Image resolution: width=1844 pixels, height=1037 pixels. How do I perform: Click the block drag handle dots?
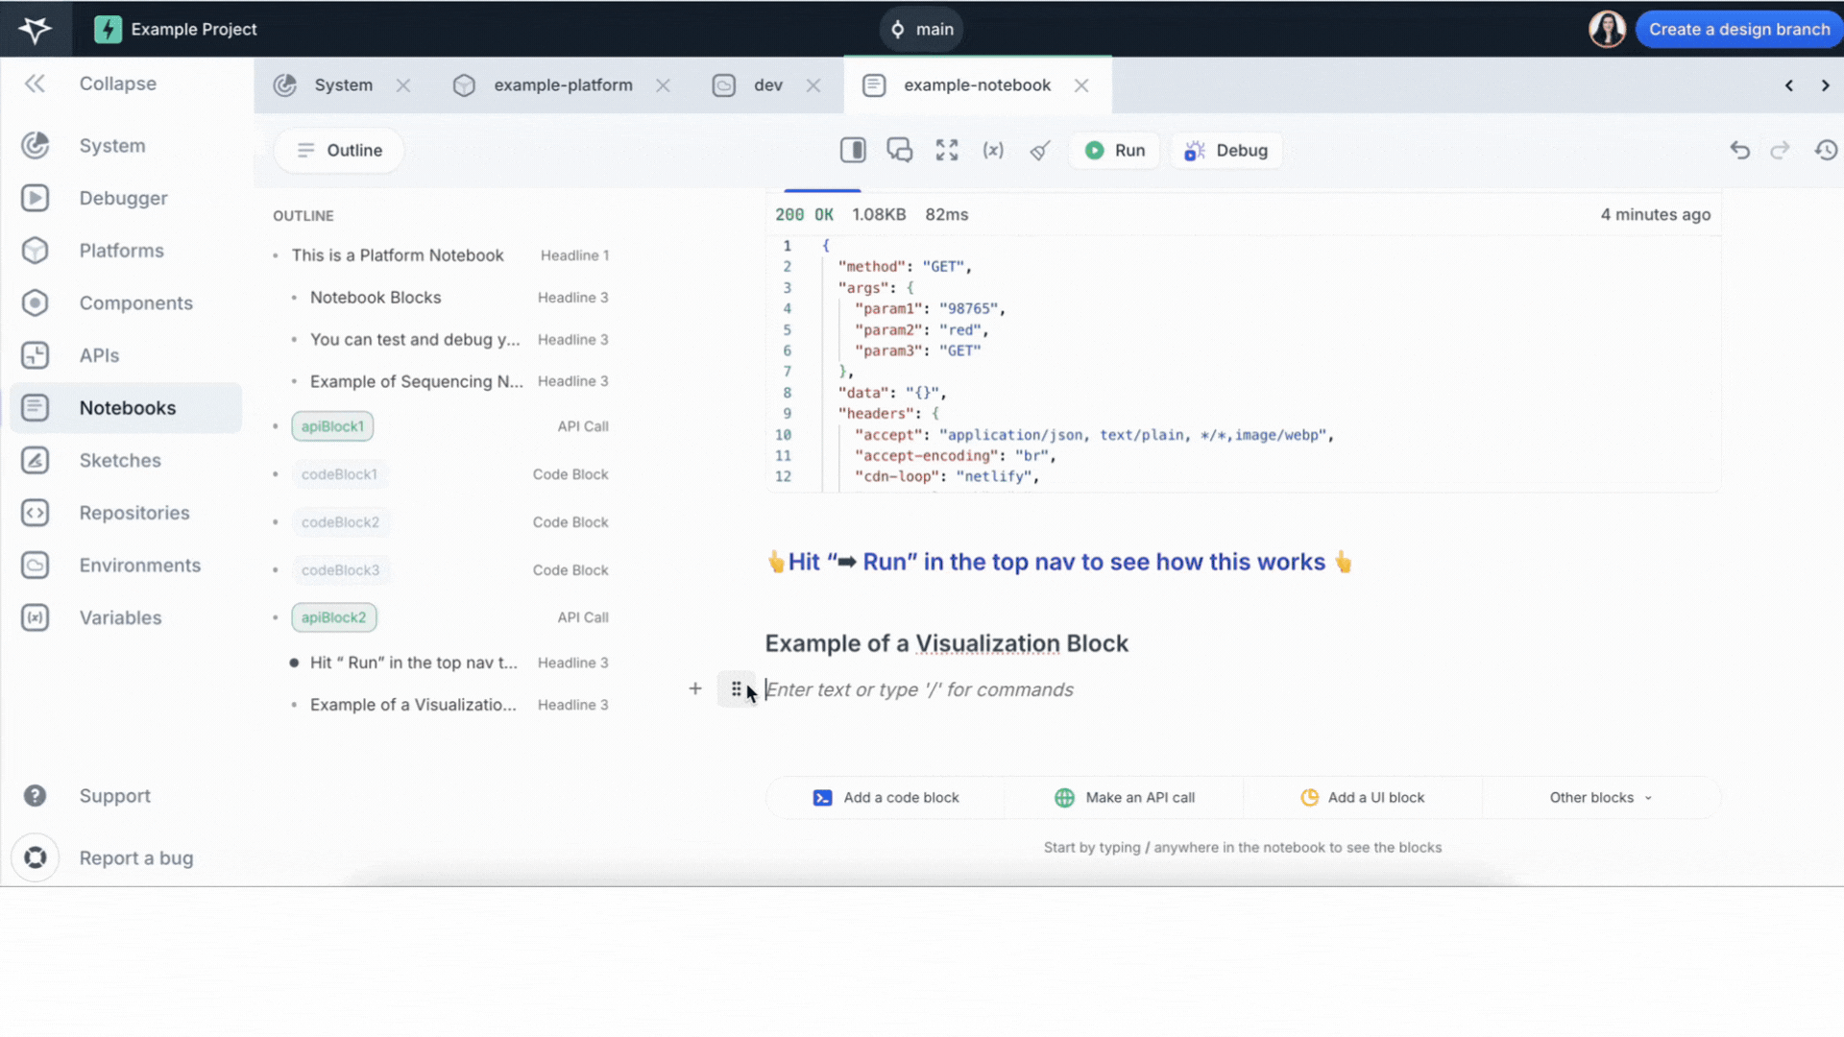click(736, 688)
